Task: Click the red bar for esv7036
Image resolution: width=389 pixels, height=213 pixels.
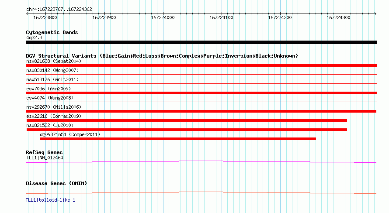Action: point(201,93)
